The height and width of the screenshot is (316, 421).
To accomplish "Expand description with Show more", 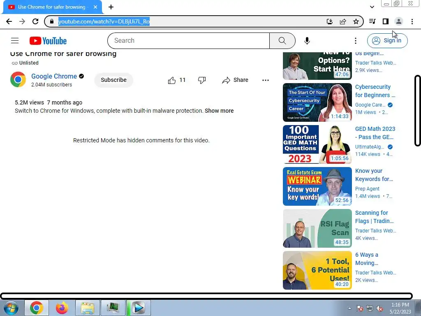I will [219, 111].
